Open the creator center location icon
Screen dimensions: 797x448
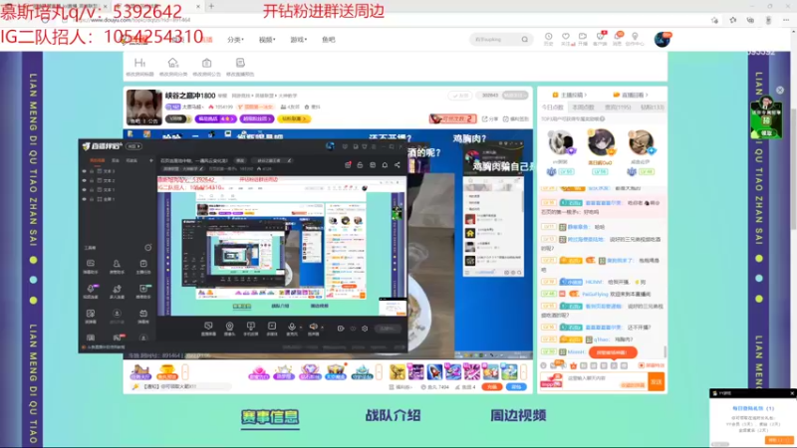coord(635,37)
